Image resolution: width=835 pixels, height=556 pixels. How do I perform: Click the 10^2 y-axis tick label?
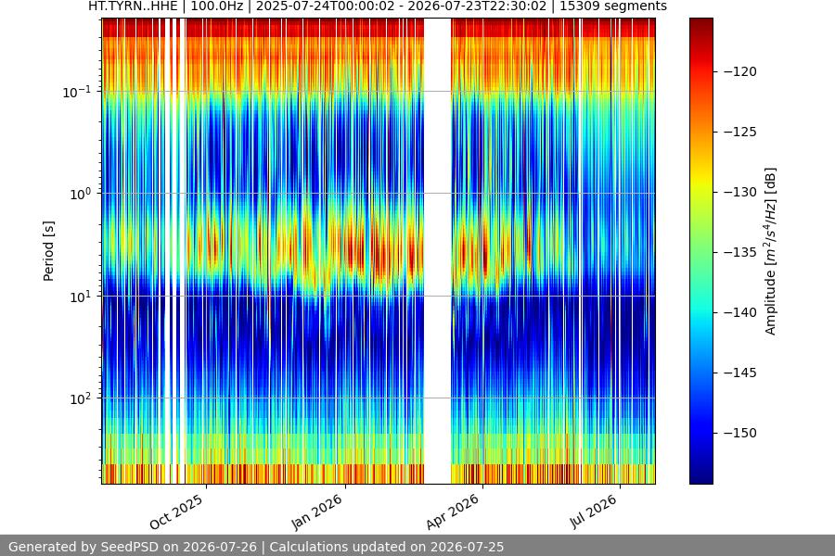(81, 398)
